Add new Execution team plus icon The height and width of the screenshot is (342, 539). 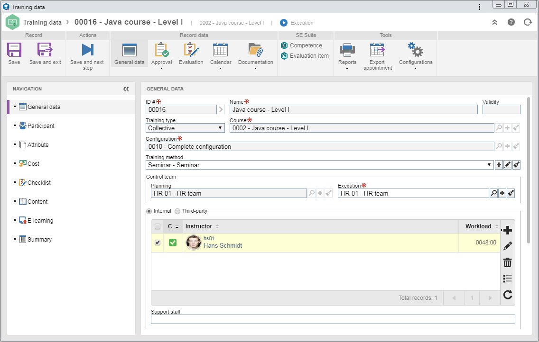coord(502,193)
